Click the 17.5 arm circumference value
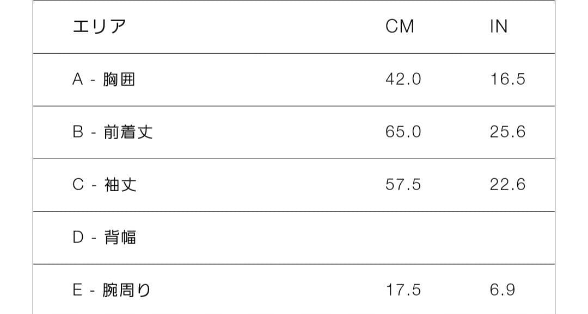Screen dimensions: 588x314 403,290
